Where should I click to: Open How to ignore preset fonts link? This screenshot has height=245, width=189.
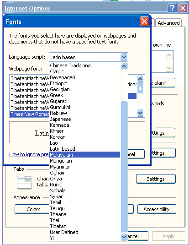[x=29, y=154]
